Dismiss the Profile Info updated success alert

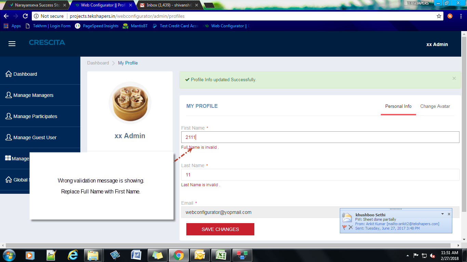click(454, 78)
